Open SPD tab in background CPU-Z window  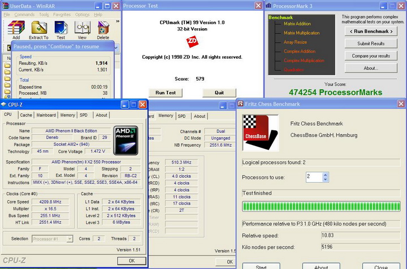point(181,116)
